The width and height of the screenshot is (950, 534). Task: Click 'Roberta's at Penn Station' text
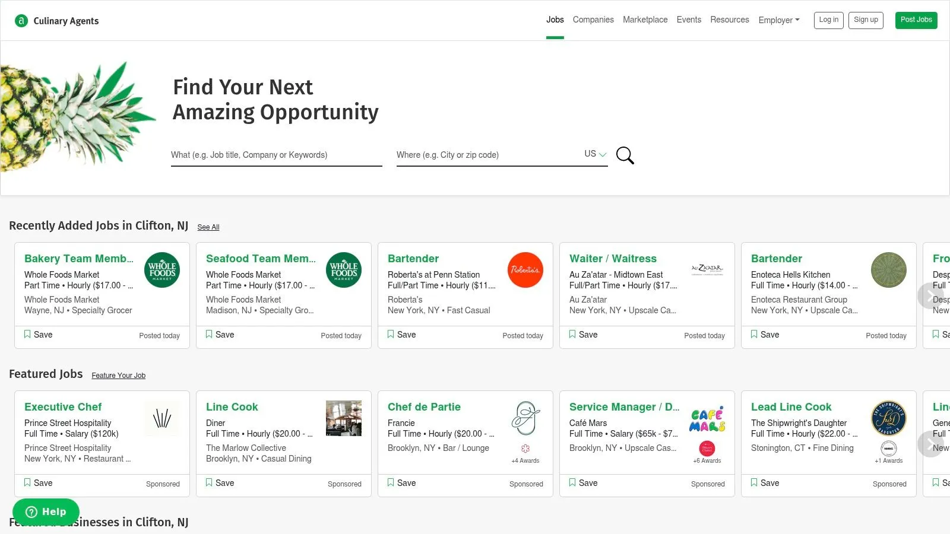pyautogui.click(x=433, y=275)
